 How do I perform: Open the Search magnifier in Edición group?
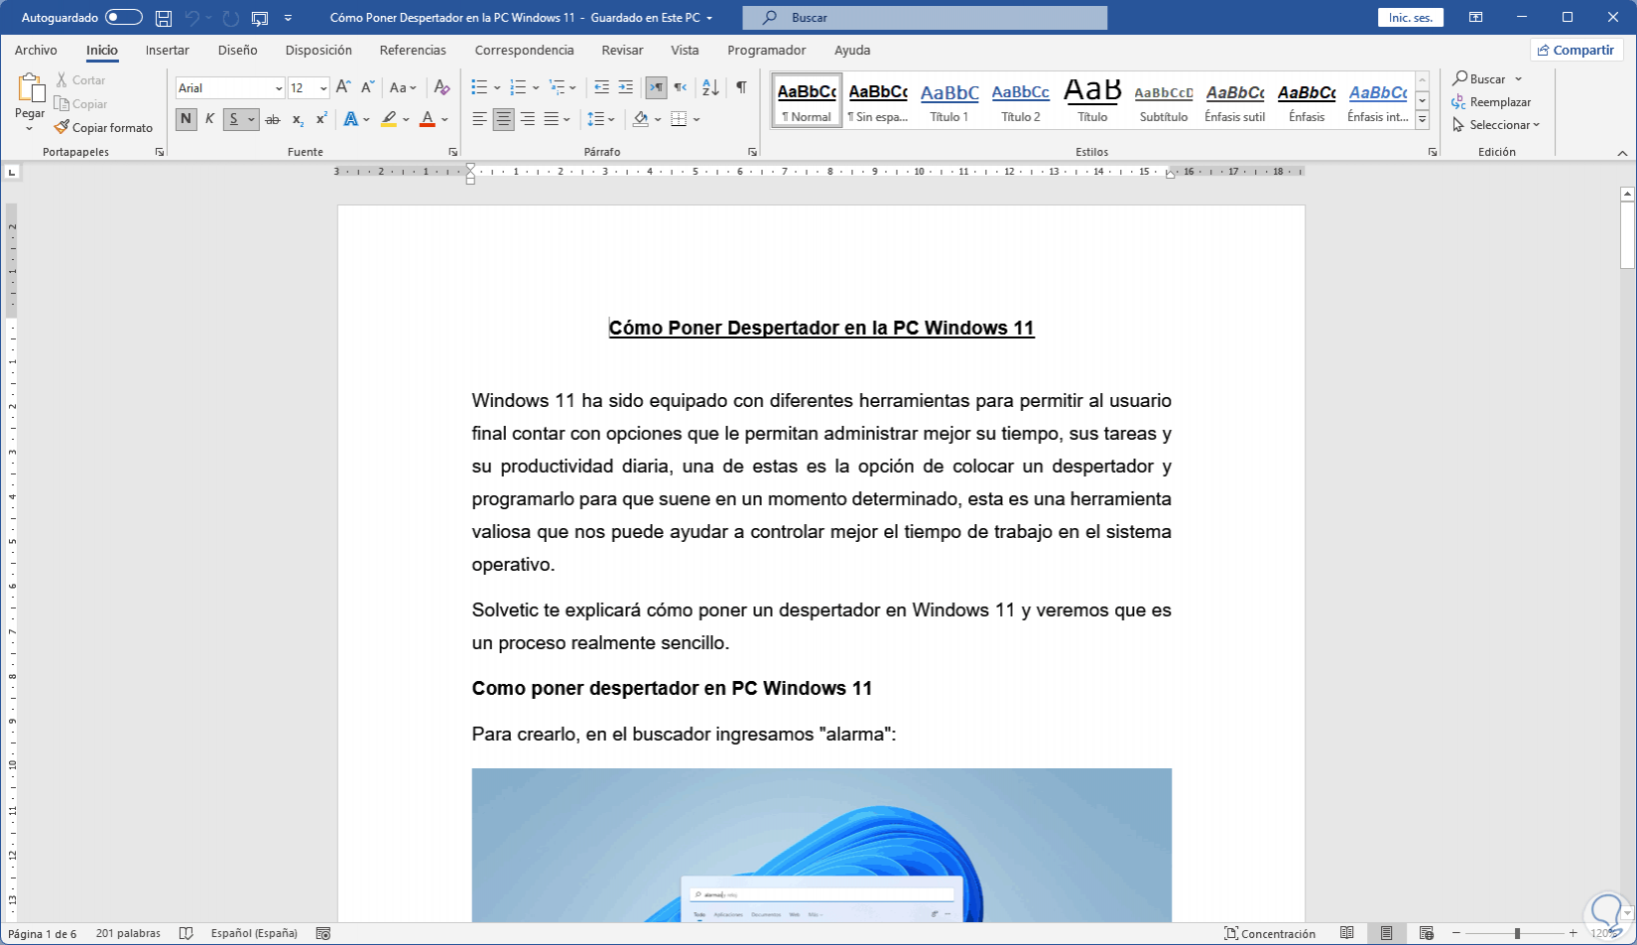click(x=1460, y=78)
